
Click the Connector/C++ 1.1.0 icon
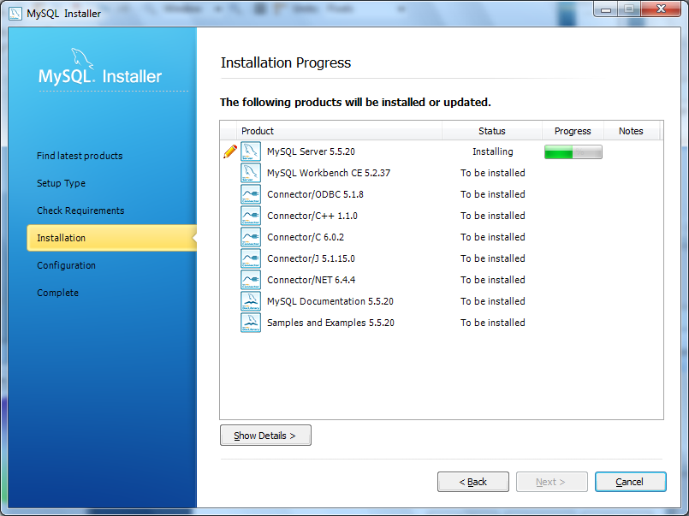click(x=251, y=216)
